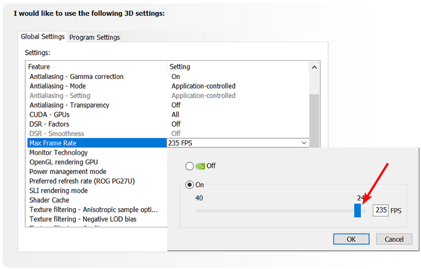Image resolution: width=421 pixels, height=269 pixels.
Task: Click the blue frame rate slider handle
Action: click(x=357, y=210)
